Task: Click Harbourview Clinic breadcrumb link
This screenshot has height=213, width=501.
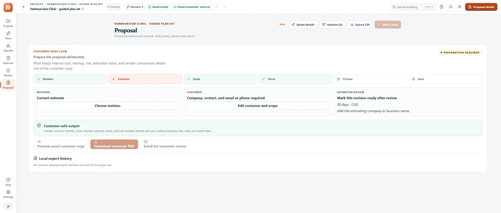Action: point(75,4)
